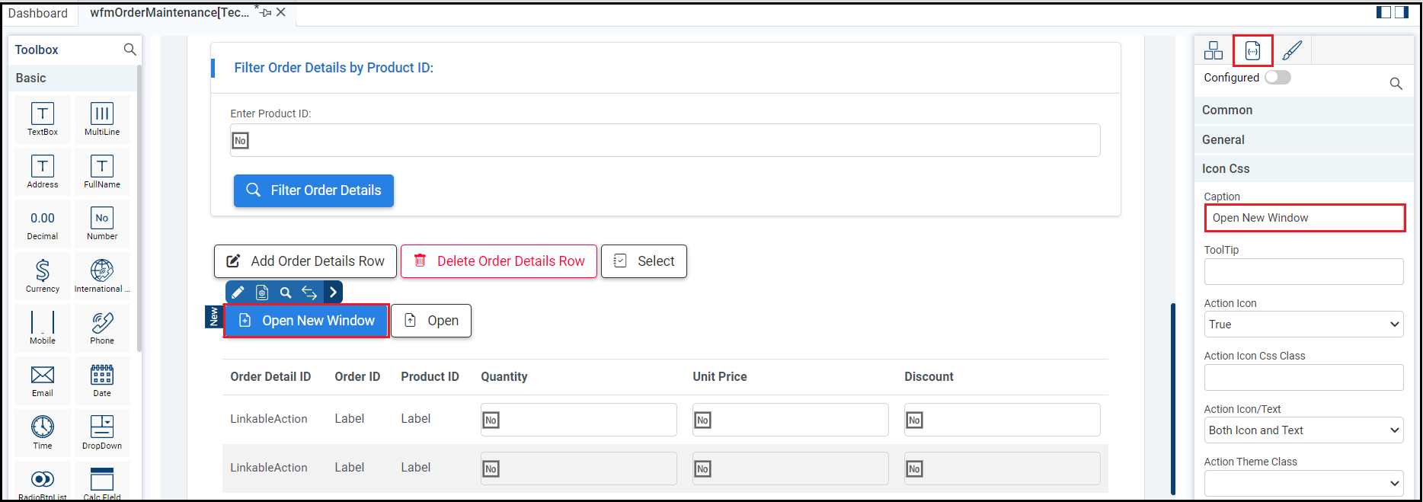Switch to the Dashboard tab
This screenshot has width=1423, height=502.
(x=38, y=13)
